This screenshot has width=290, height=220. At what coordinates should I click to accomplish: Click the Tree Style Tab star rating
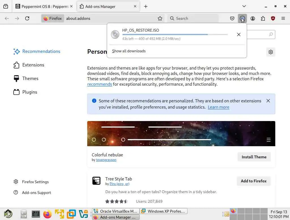[x=116, y=201]
